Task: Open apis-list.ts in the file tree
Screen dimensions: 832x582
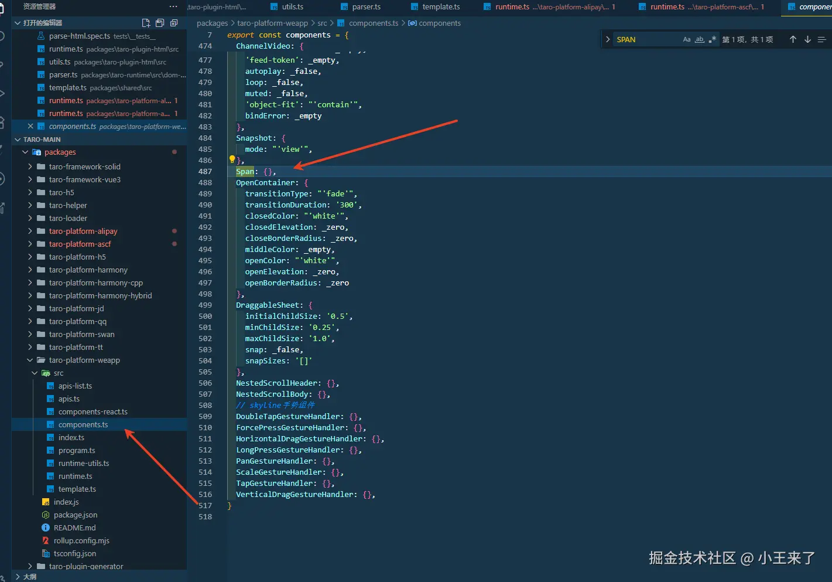Action: pos(75,386)
